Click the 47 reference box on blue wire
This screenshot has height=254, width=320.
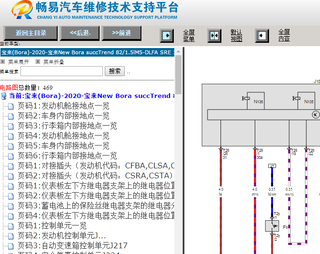coord(272,166)
